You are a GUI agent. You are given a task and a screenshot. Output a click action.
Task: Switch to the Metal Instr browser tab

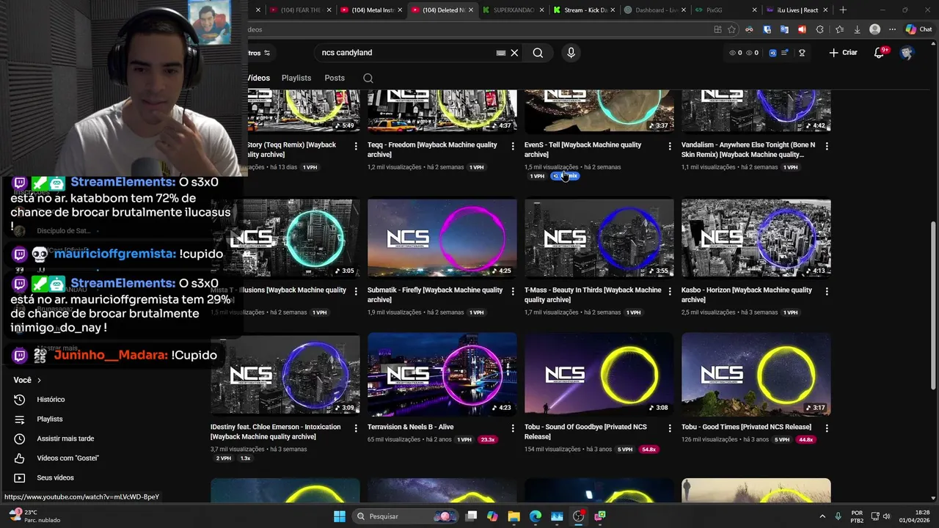(x=371, y=10)
